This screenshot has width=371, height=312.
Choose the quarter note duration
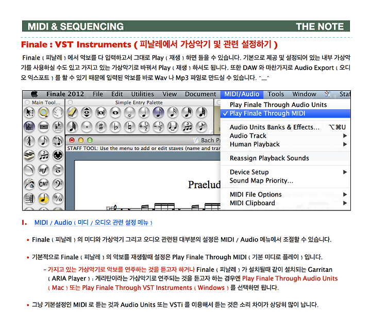click(144, 112)
